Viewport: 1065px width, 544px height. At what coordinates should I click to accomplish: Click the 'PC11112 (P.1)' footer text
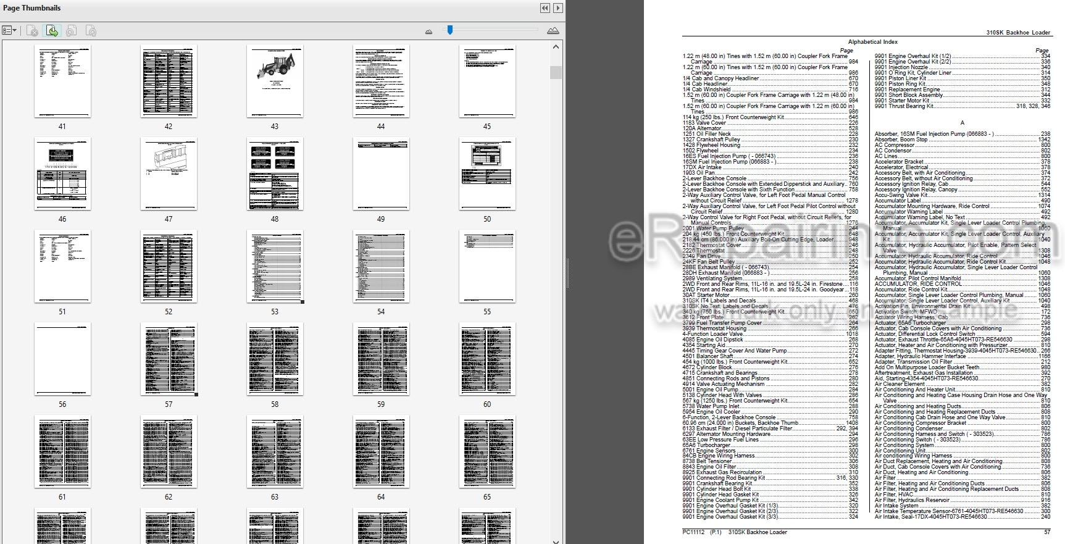[x=702, y=532]
